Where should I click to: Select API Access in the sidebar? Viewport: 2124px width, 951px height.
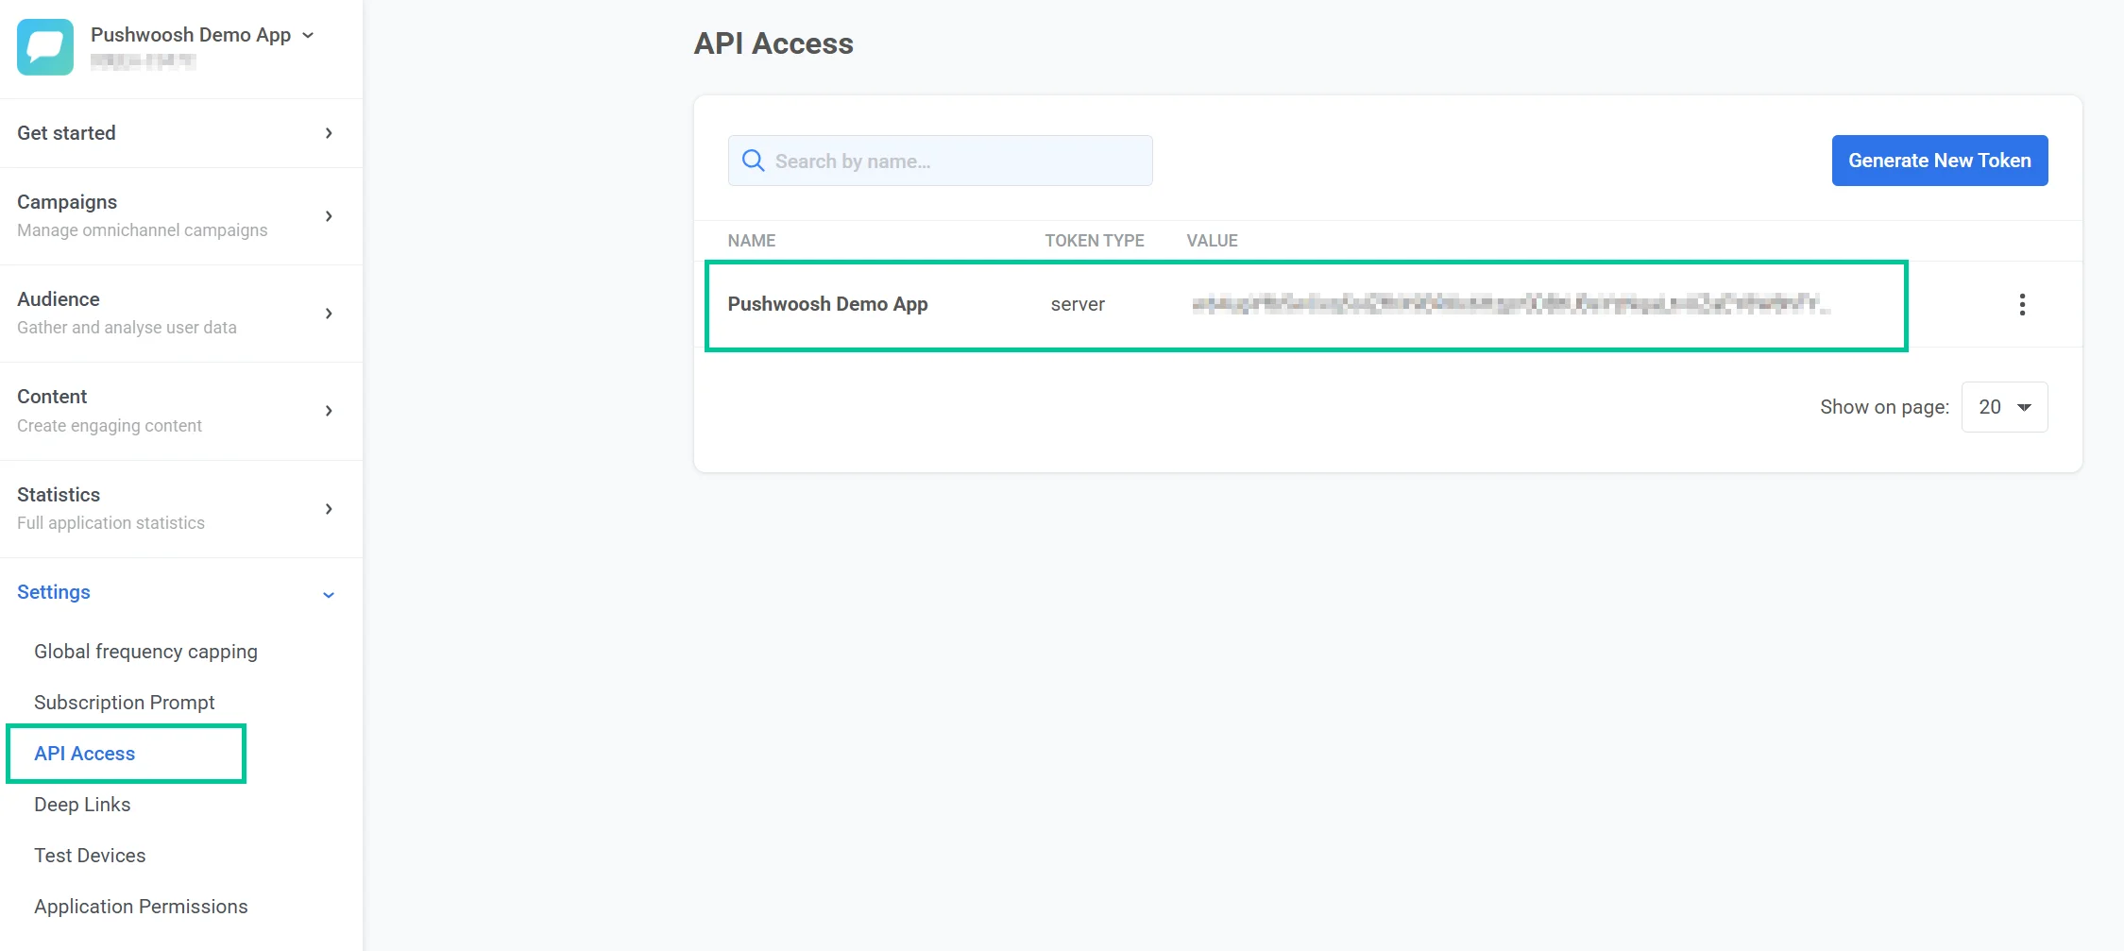83,753
